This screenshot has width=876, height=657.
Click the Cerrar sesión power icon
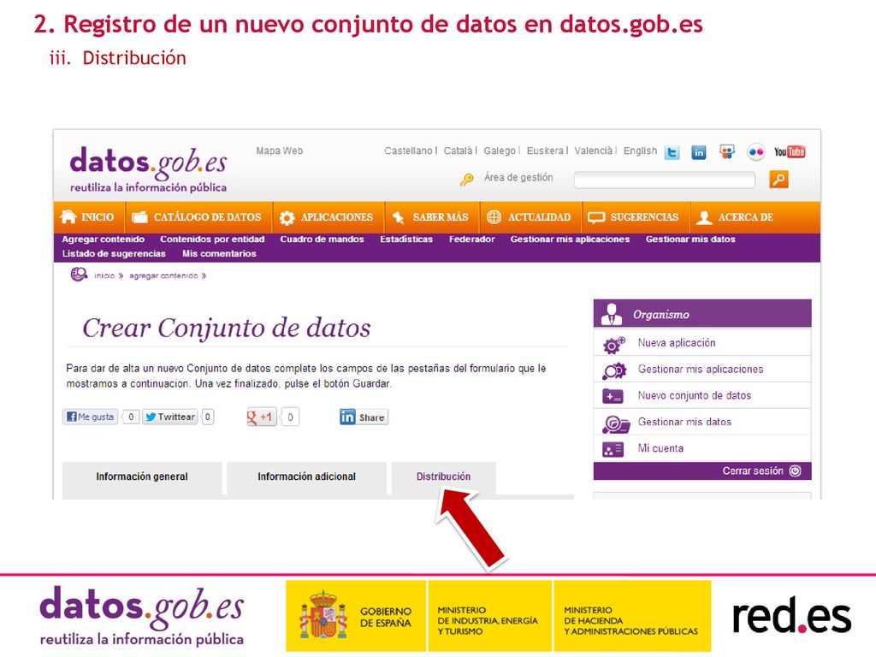pos(795,471)
